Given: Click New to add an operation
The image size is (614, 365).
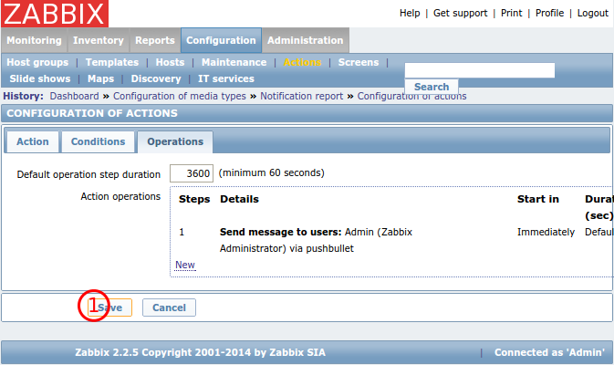Looking at the screenshot, I should click(185, 266).
